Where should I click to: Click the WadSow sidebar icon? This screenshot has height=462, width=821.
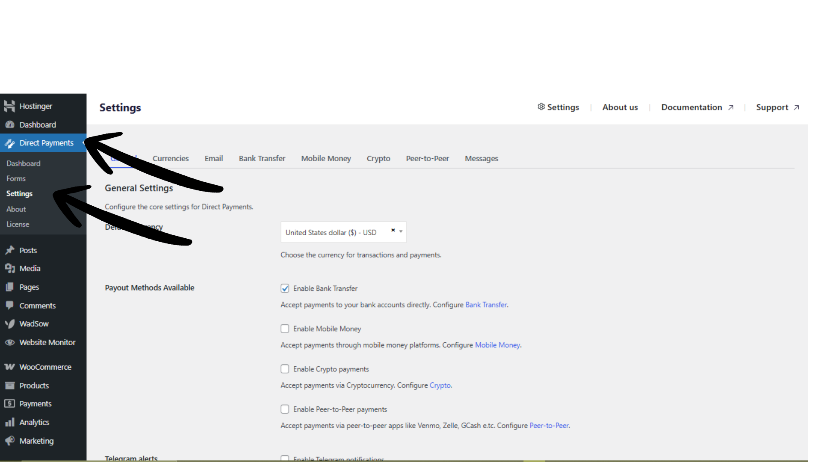tap(10, 324)
